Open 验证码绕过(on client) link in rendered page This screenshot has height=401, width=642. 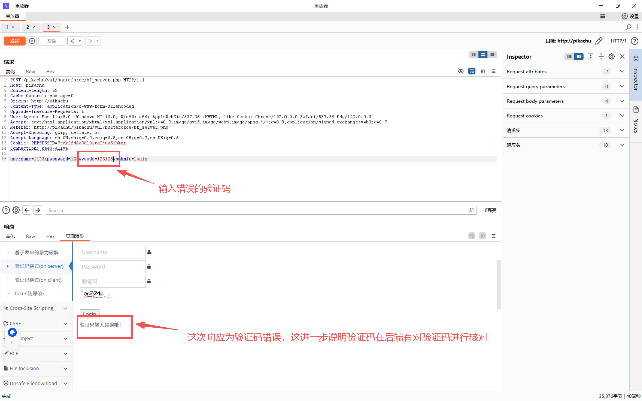pyautogui.click(x=38, y=280)
